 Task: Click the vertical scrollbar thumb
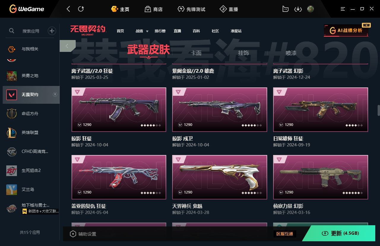tap(379, 110)
